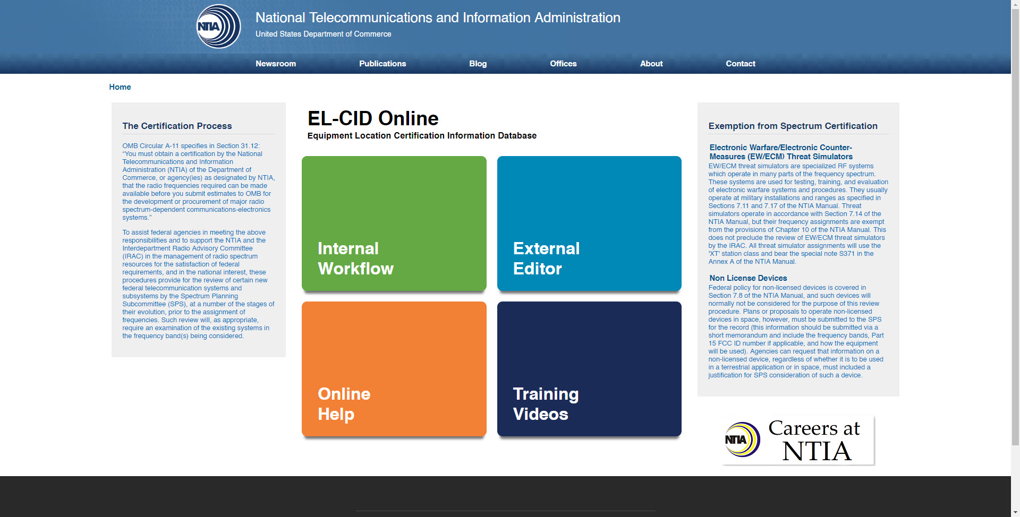Click Exemption from Spectrum Certification heading

point(793,126)
